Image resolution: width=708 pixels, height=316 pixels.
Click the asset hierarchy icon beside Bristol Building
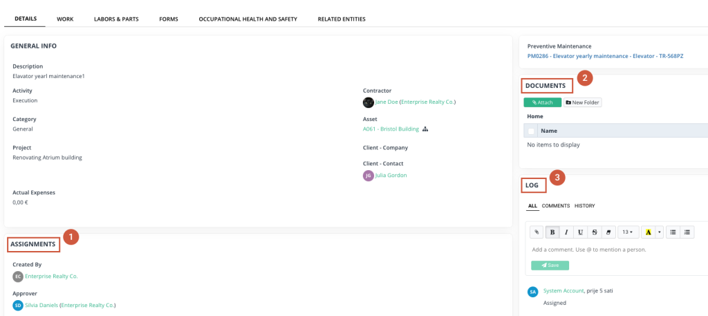coord(425,129)
